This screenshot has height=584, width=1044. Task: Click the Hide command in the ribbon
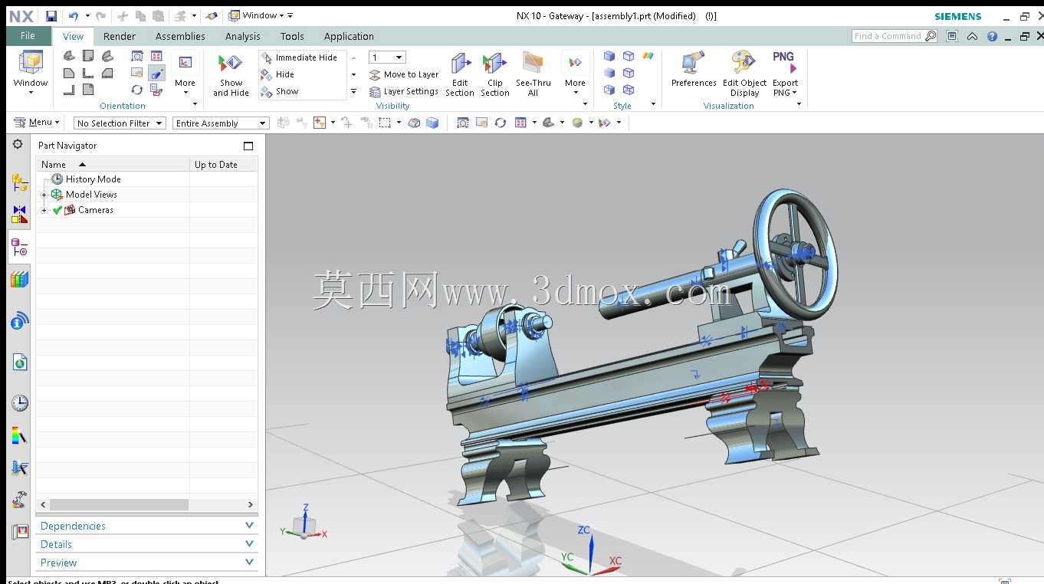[x=277, y=74]
